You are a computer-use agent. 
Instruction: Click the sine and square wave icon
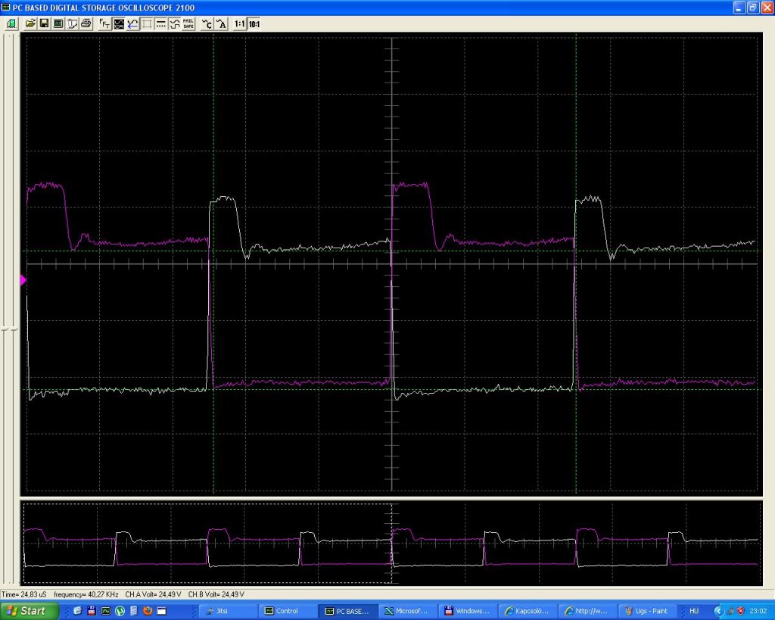(175, 23)
